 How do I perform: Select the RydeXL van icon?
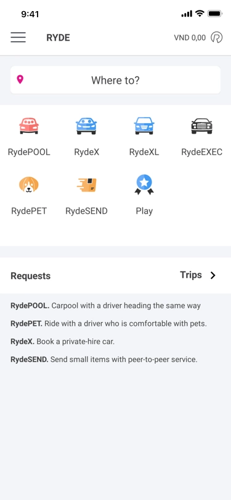tap(144, 126)
